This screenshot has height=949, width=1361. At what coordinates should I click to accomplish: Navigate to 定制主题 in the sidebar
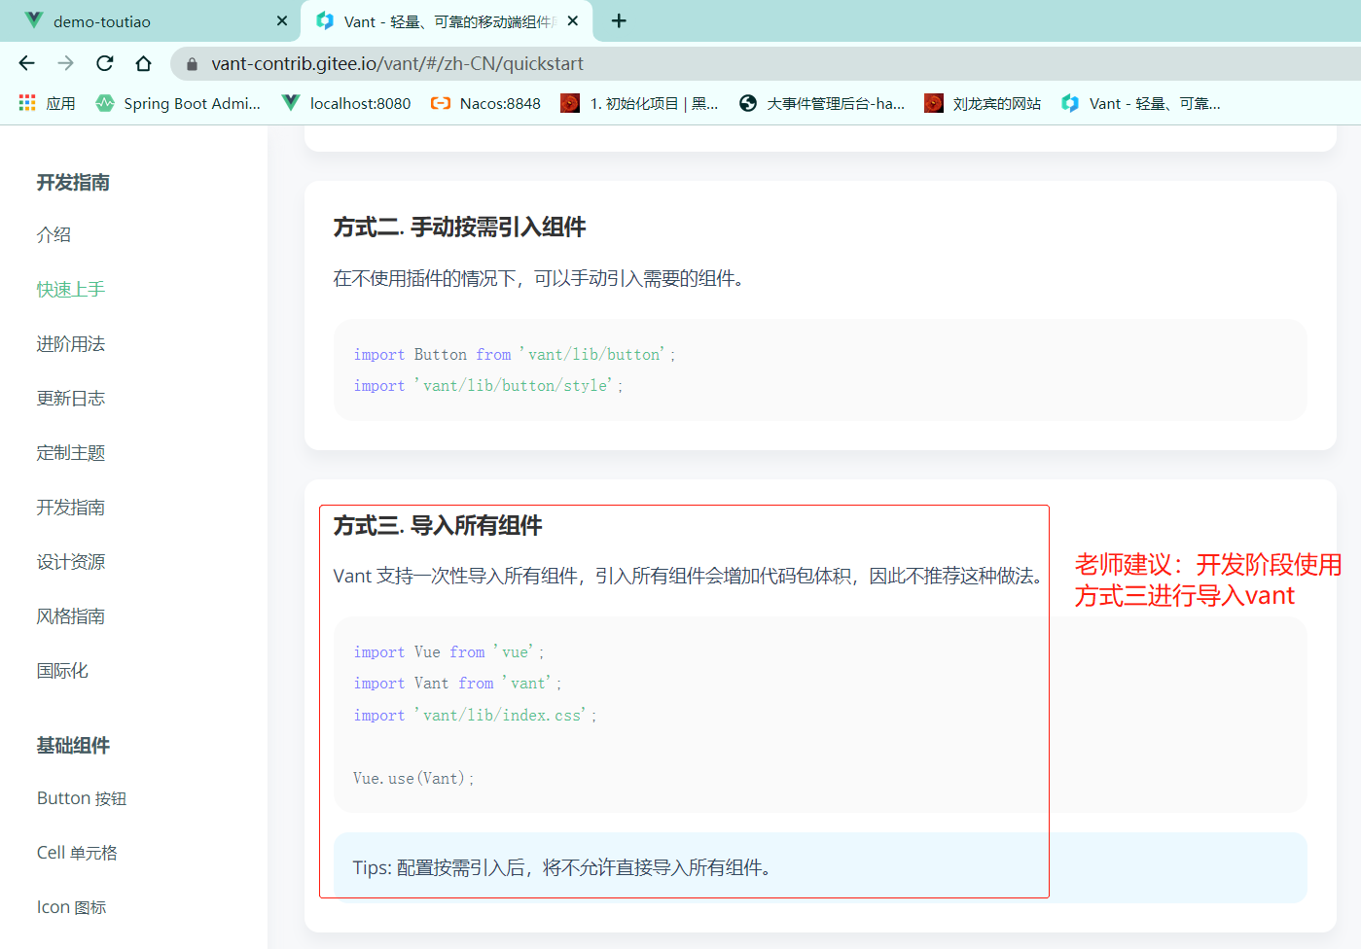click(x=70, y=452)
